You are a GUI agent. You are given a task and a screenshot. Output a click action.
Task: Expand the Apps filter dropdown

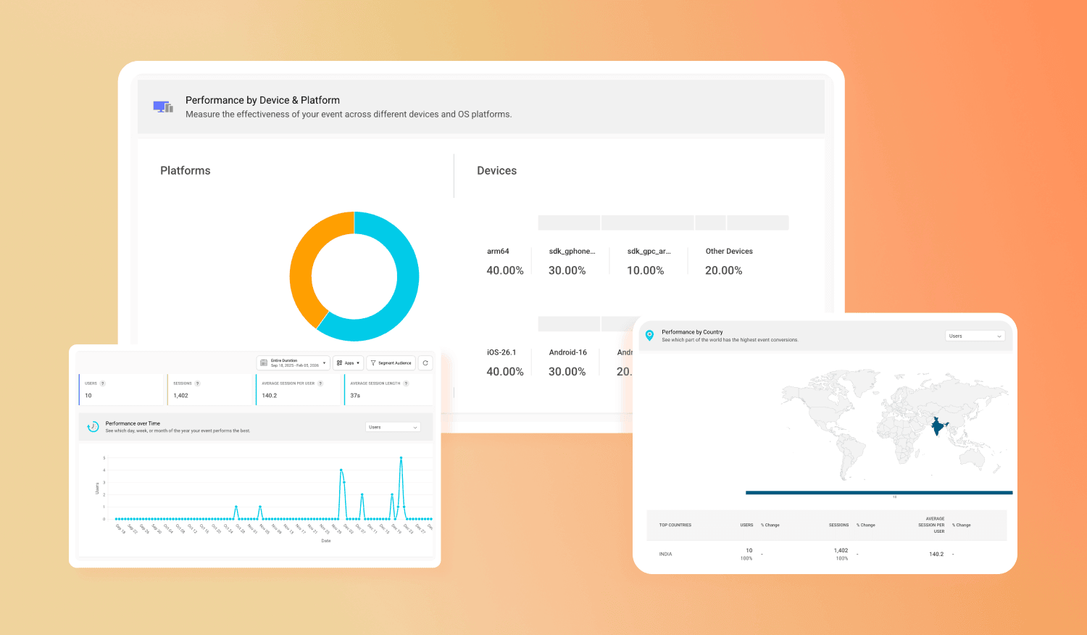tap(349, 363)
